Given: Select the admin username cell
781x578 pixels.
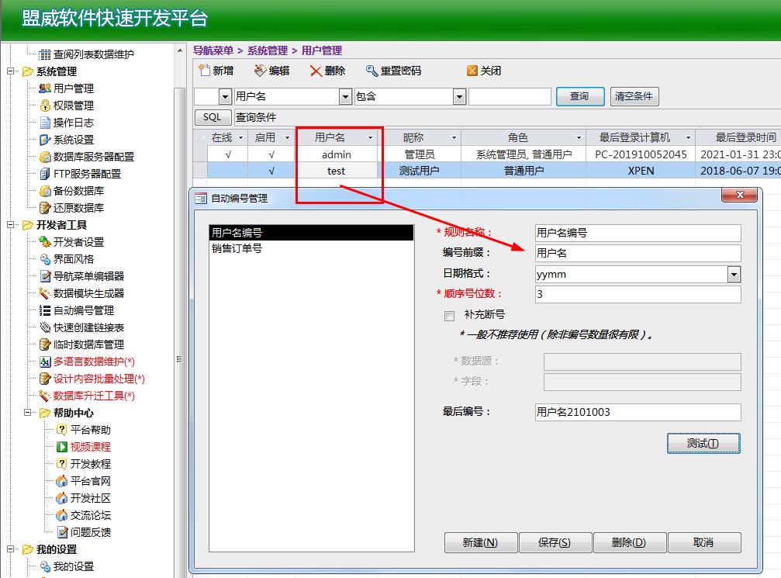Looking at the screenshot, I should pyautogui.click(x=337, y=154).
